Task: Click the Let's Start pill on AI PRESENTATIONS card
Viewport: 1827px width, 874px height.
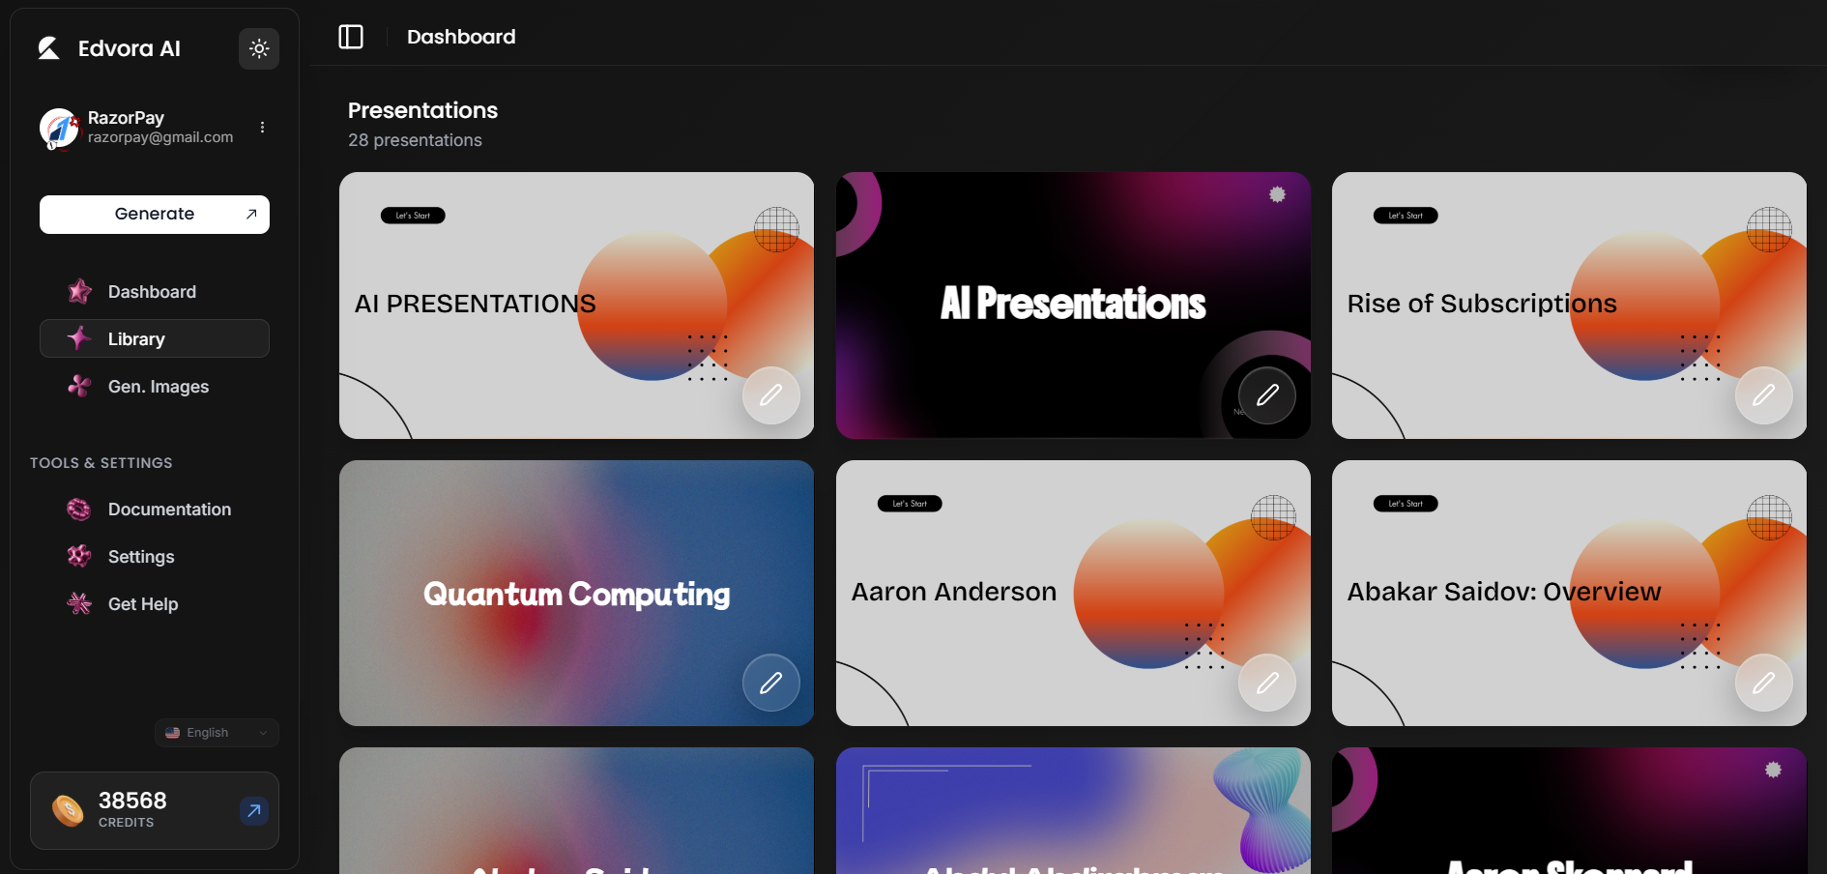Action: click(x=413, y=216)
